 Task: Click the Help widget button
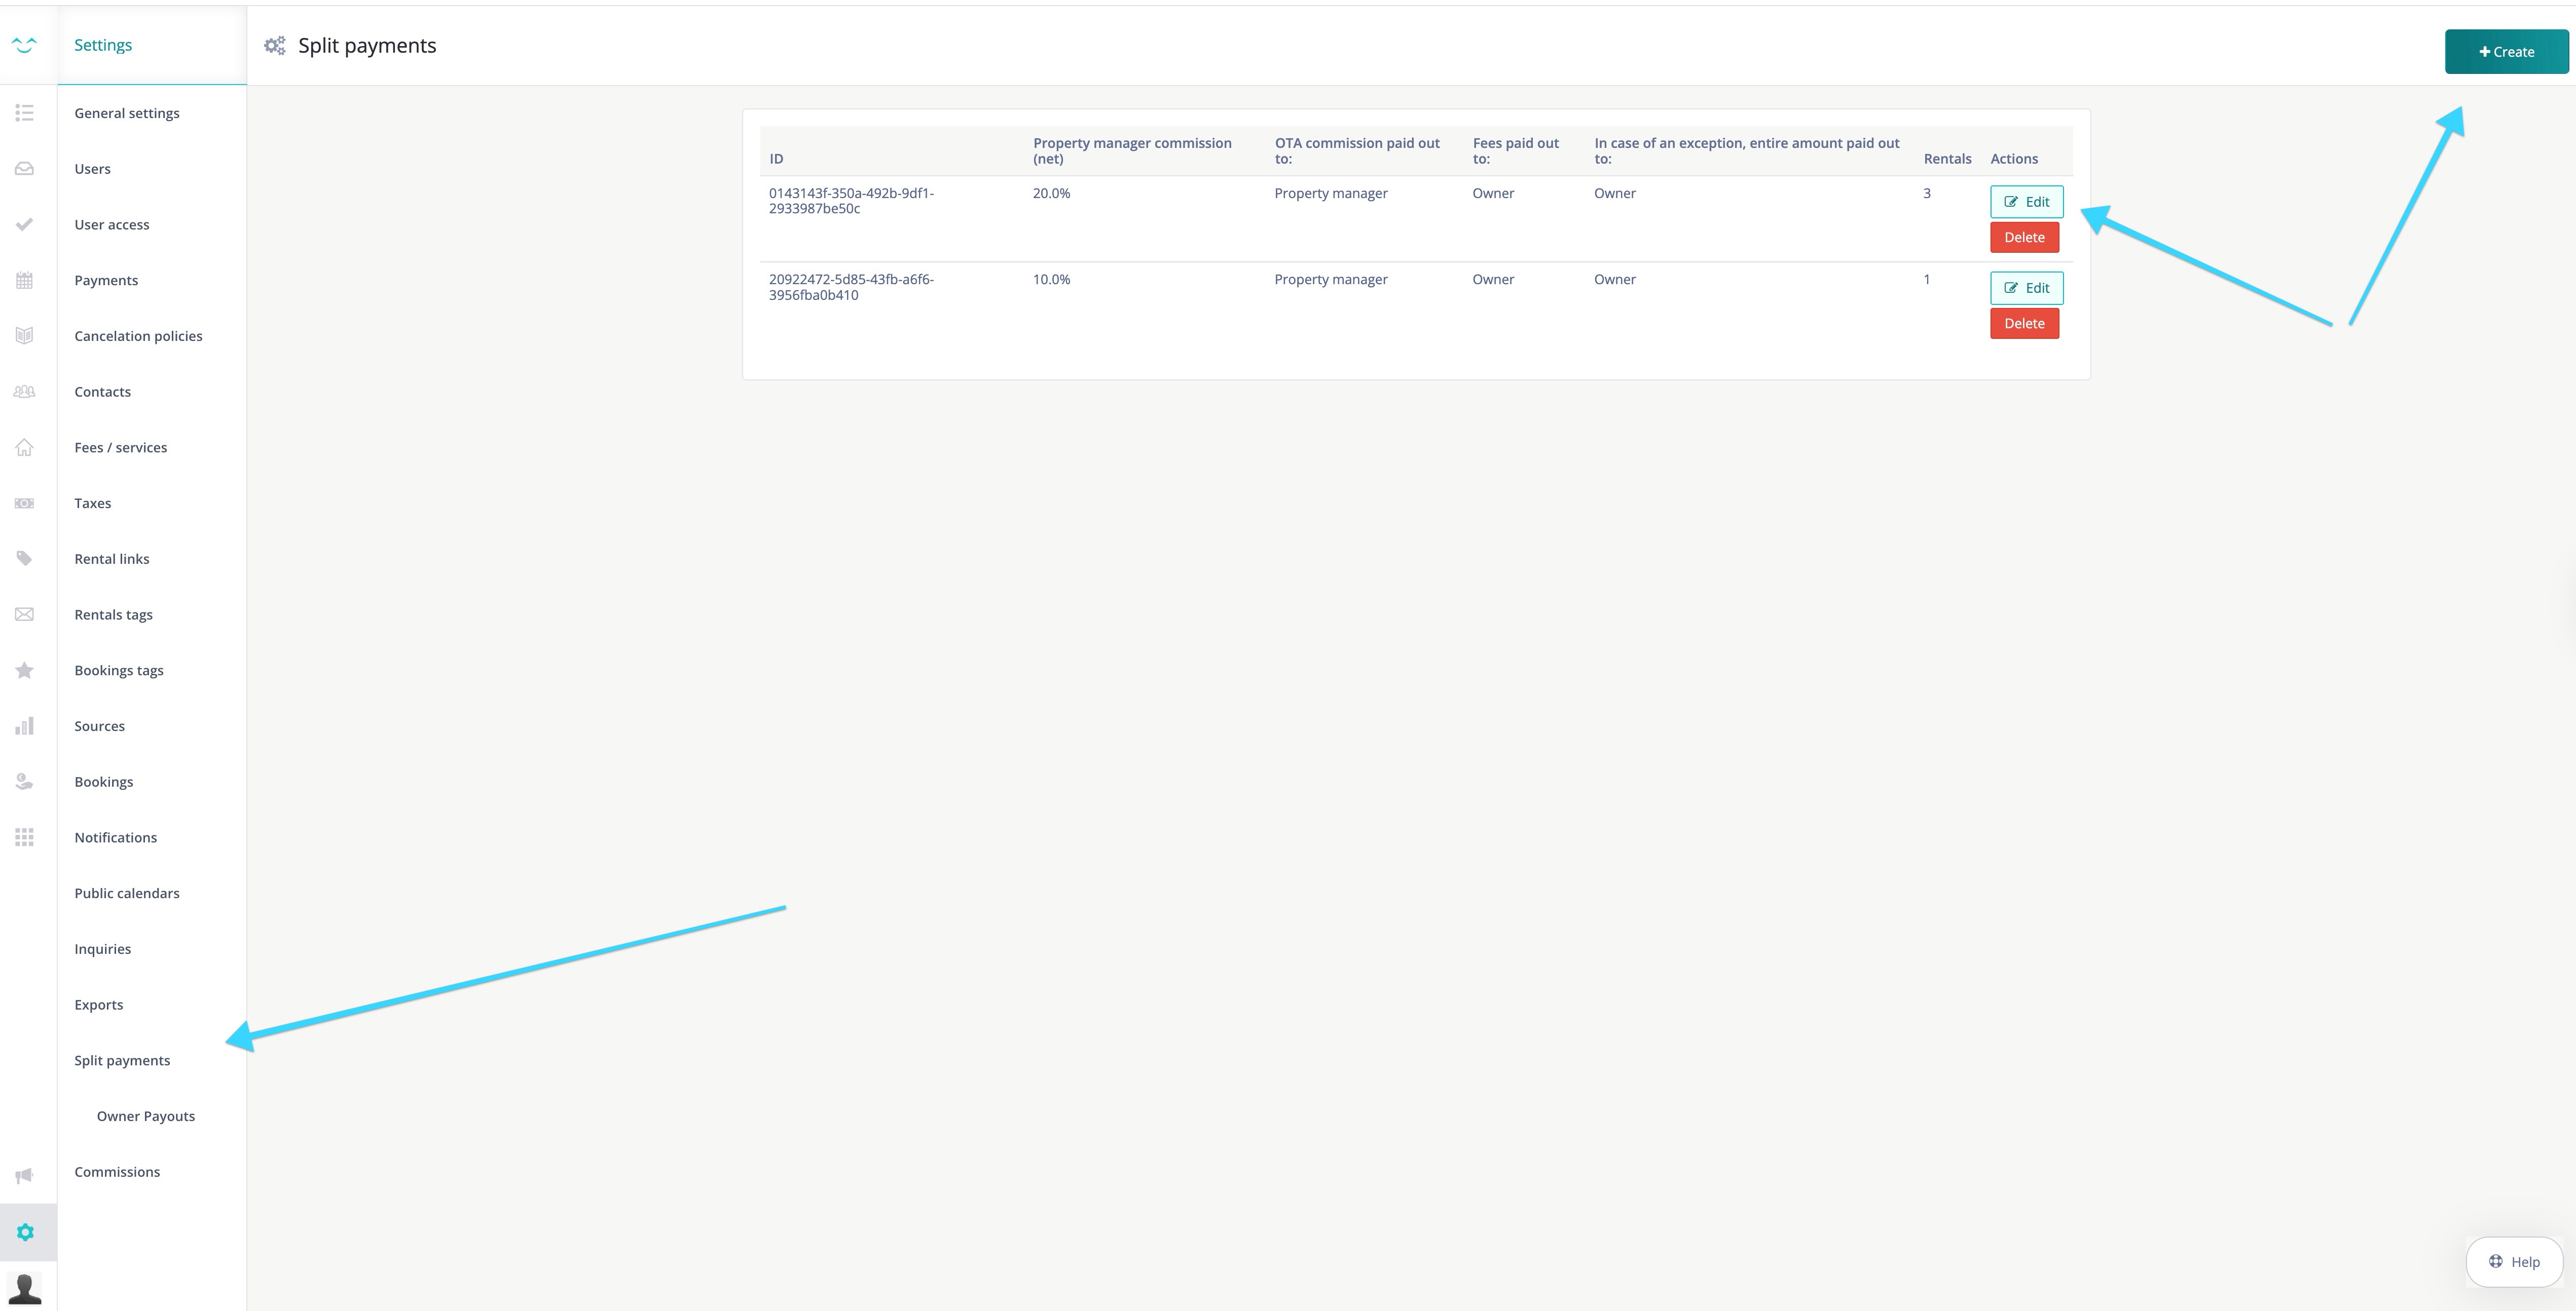point(2514,1261)
